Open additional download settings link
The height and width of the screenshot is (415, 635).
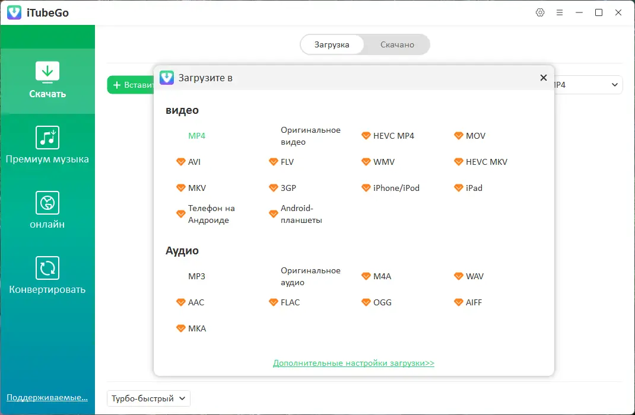pos(354,363)
